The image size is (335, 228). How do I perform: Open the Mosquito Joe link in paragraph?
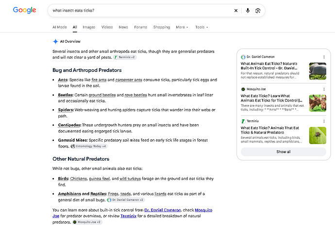(203, 210)
